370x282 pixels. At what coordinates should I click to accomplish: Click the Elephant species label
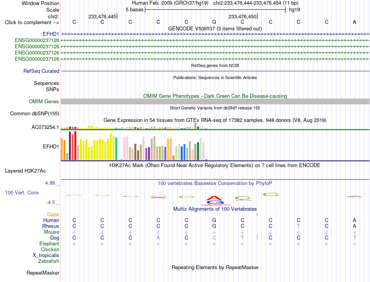[49, 243]
